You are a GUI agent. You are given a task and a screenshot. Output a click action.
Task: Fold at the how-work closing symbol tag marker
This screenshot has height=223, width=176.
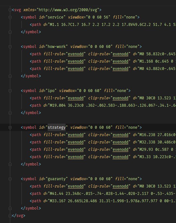coord(10,76)
